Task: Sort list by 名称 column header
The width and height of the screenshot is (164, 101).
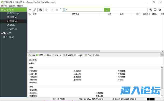Action: [x=34, y=14]
